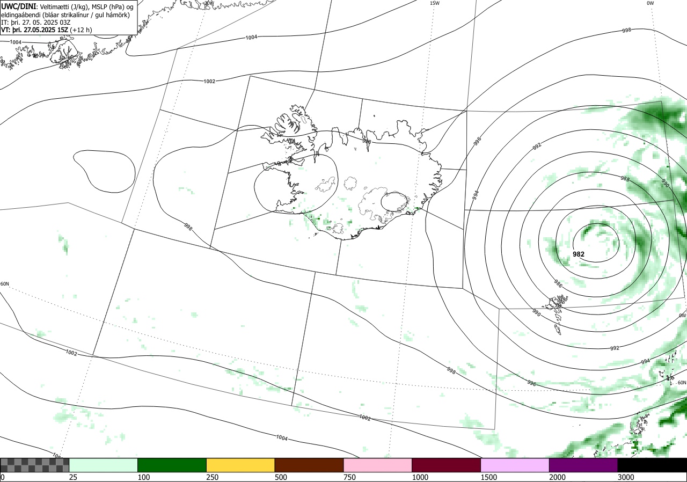The image size is (687, 482).
Task: Click the '986' isobar label
Action: click(x=558, y=284)
